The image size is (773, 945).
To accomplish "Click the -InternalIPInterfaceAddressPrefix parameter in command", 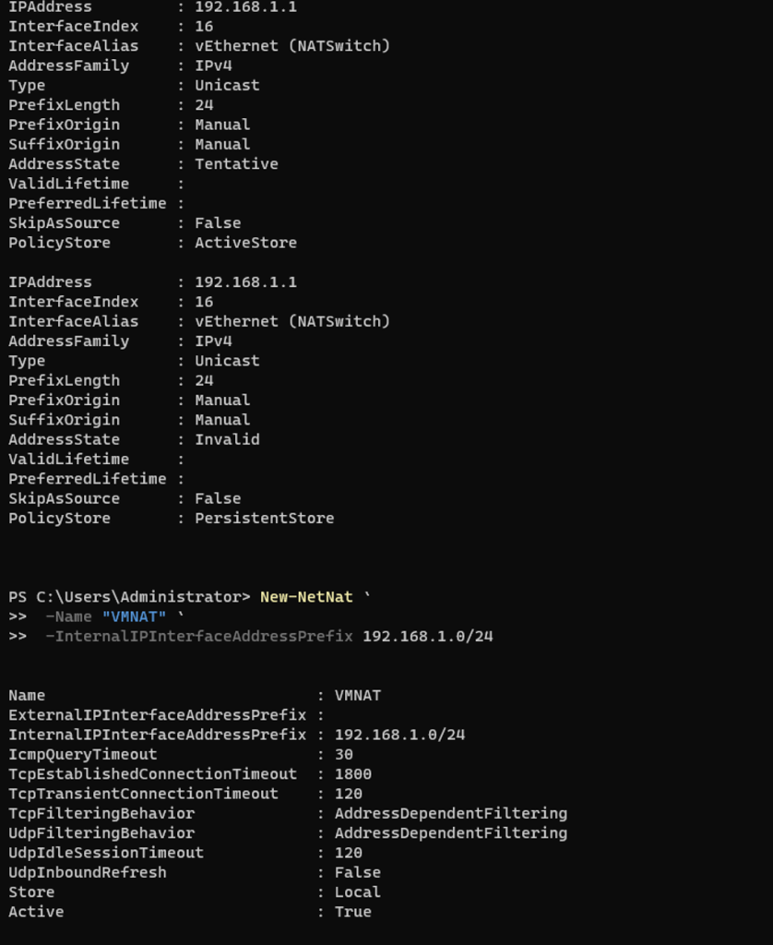I will [199, 636].
